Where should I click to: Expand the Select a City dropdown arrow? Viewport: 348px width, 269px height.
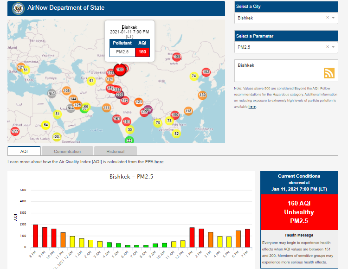(334, 18)
